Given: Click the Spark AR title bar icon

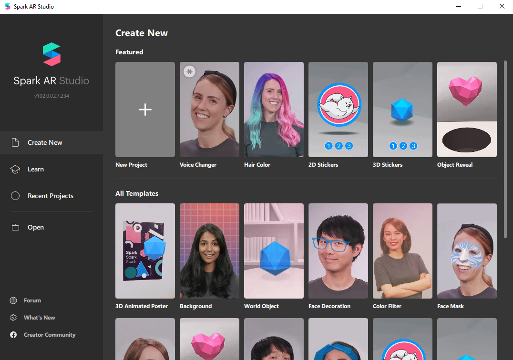Looking at the screenshot, I should click(x=8, y=7).
